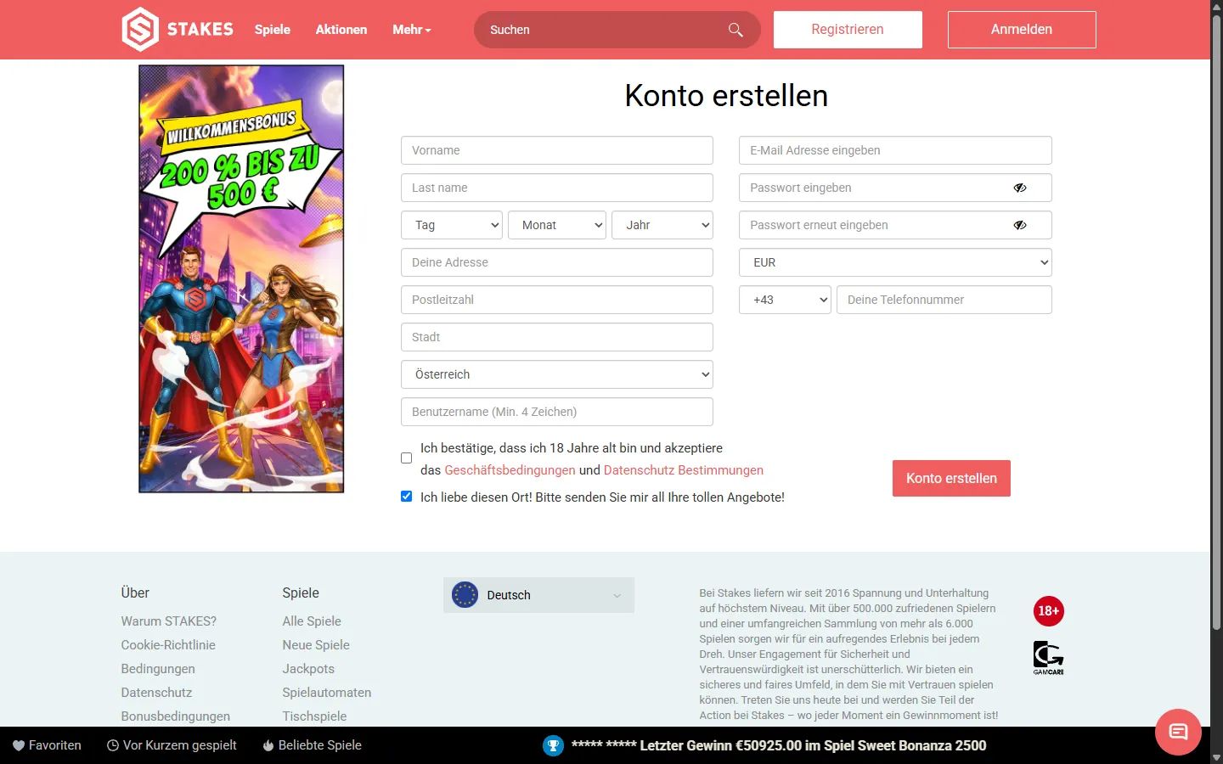
Task: Click into the Last name field
Action: 557,188
